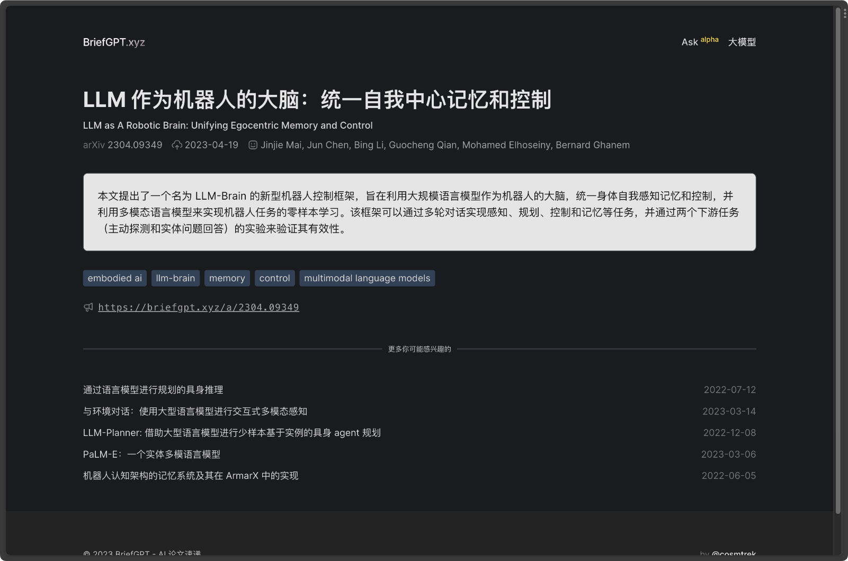Viewport: 848px width, 561px height.
Task: Select the 'llm-brain' tag
Action: (x=175, y=278)
